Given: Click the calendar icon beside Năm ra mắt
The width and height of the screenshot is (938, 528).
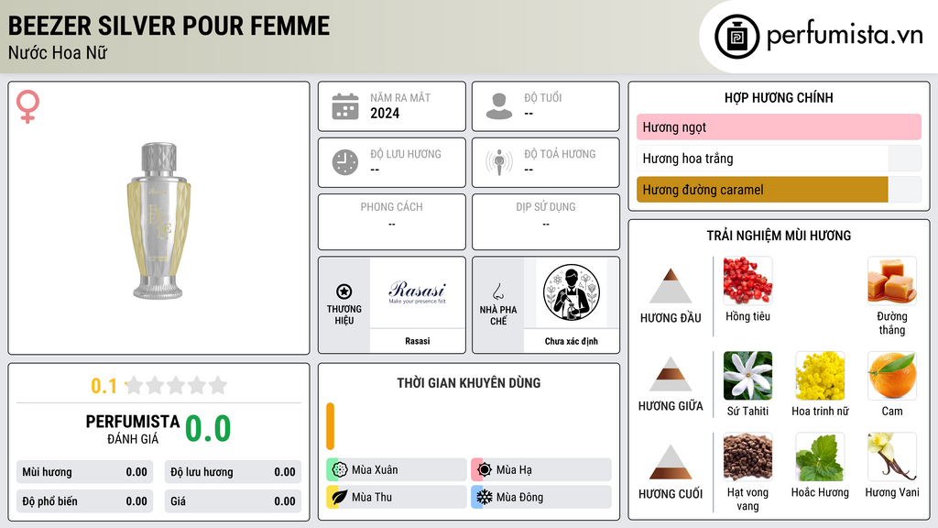Looking at the screenshot, I should pos(345,106).
